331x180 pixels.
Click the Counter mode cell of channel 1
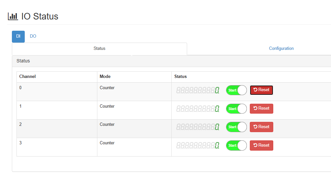[x=134, y=110]
